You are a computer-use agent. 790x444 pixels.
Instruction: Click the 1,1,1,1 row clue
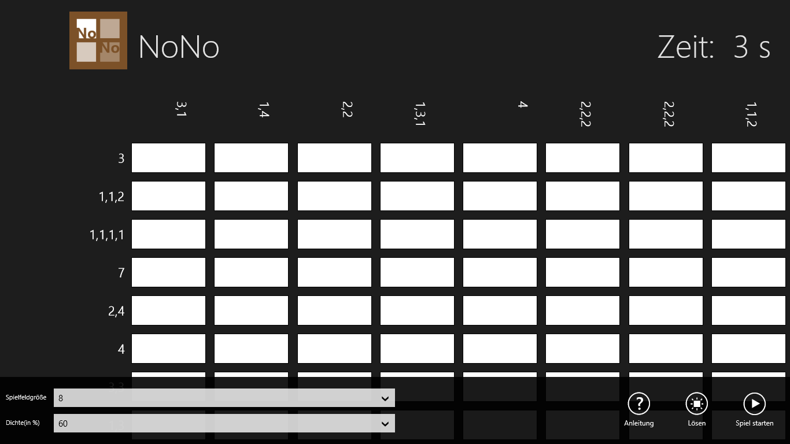107,235
